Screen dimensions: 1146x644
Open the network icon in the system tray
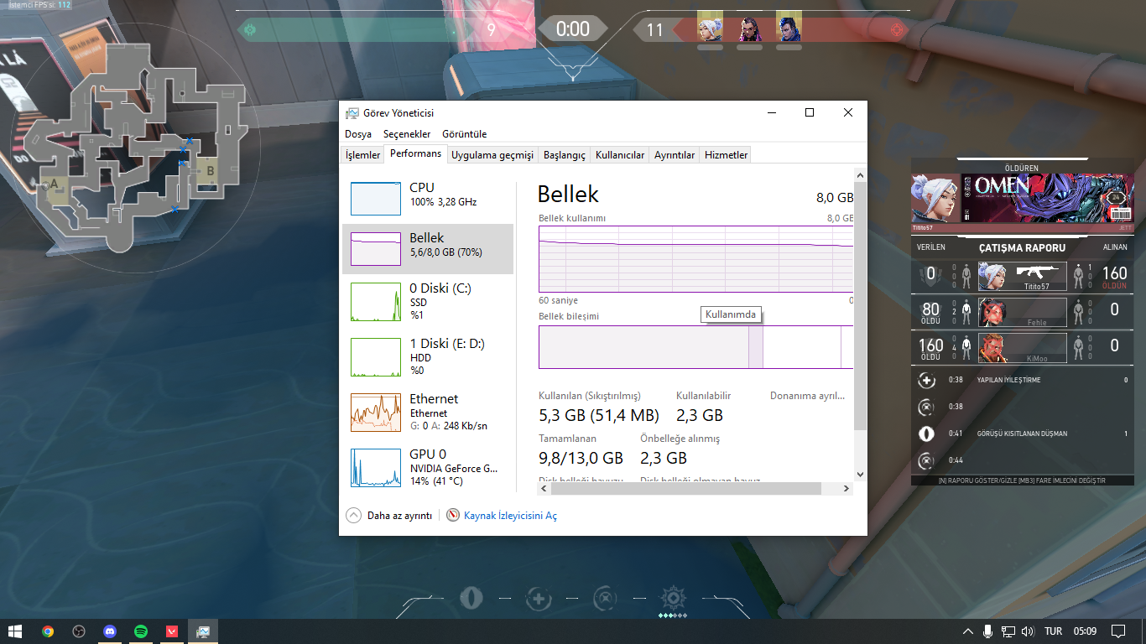click(x=1008, y=631)
